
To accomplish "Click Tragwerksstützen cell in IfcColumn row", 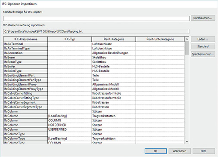I will pos(114,116).
